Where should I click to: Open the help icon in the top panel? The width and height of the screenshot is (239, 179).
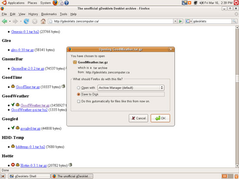point(66,3)
